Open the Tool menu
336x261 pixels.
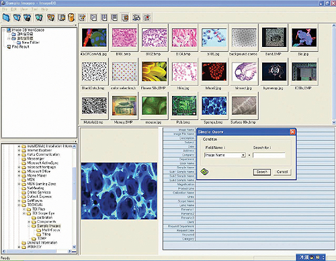pyautogui.click(x=34, y=9)
